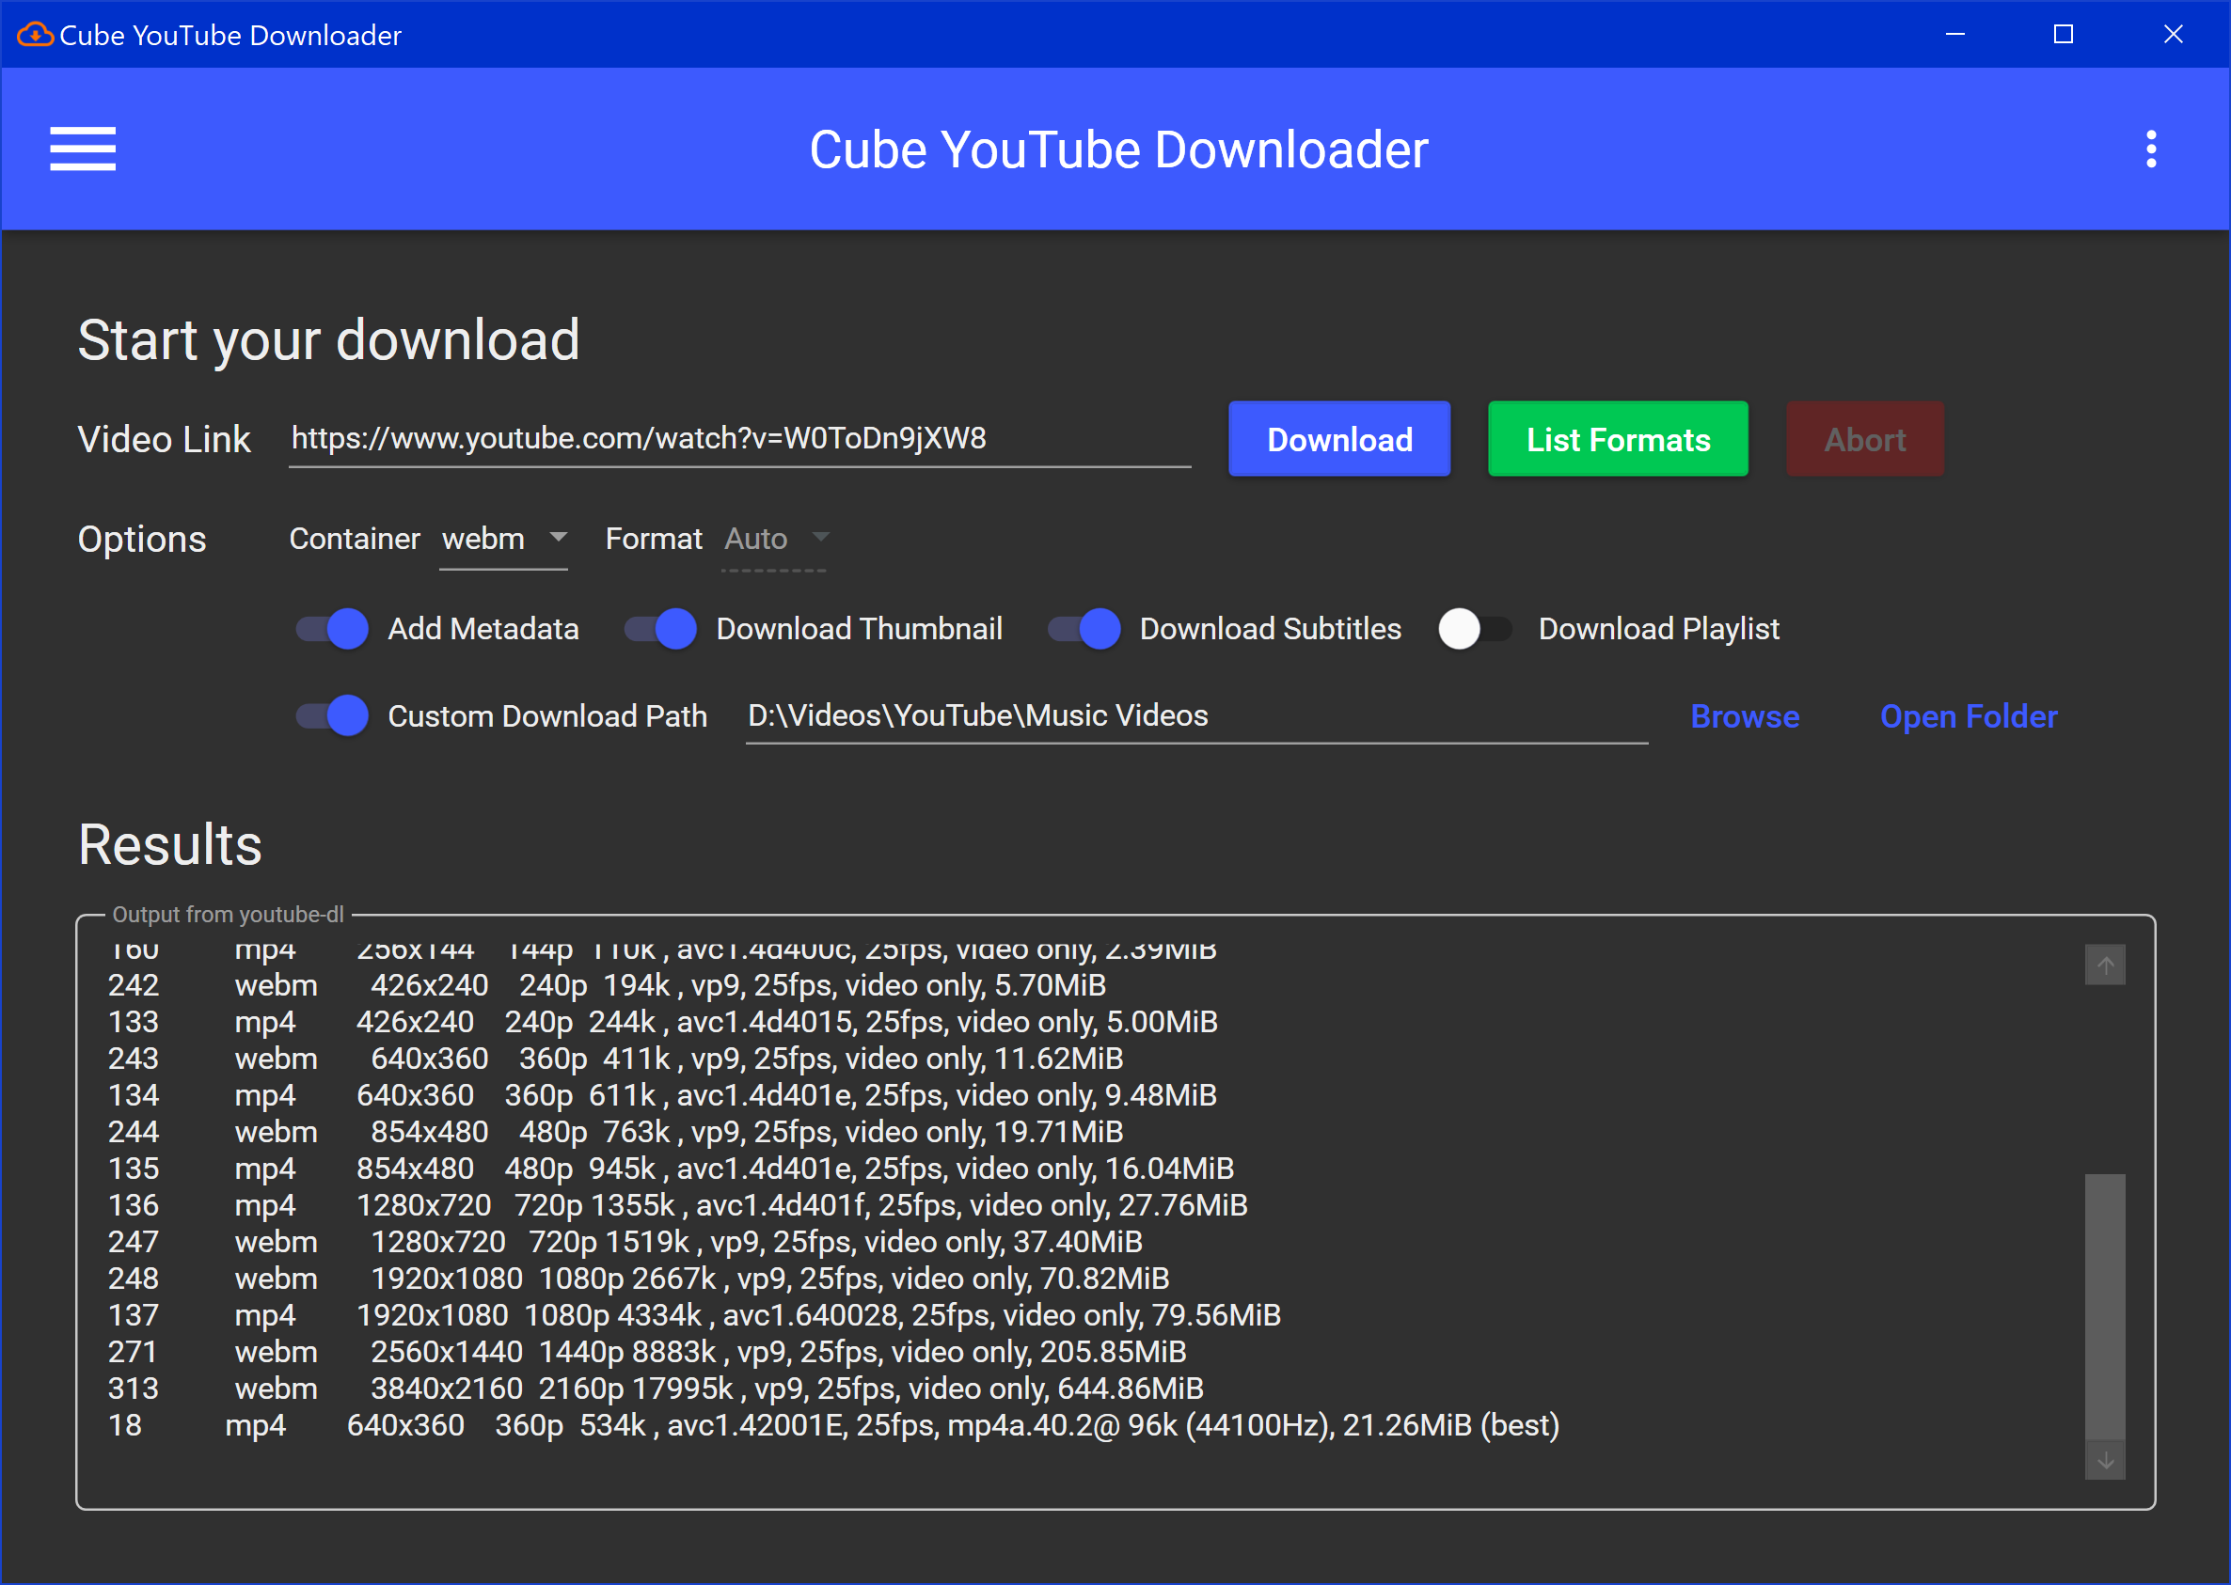The height and width of the screenshot is (1585, 2231).
Task: Expand the Container webm dropdown
Action: pyautogui.click(x=504, y=539)
